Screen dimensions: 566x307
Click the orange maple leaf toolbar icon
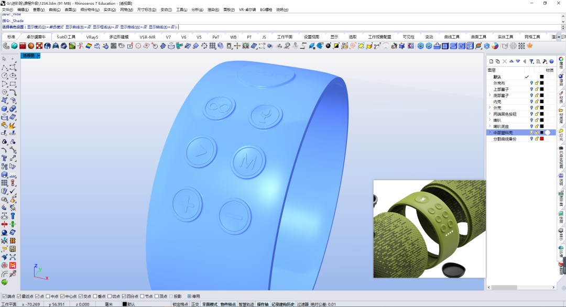pyautogui.click(x=530, y=46)
